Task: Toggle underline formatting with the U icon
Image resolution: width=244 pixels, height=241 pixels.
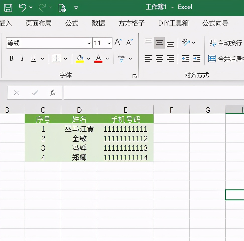Action: coord(33,58)
